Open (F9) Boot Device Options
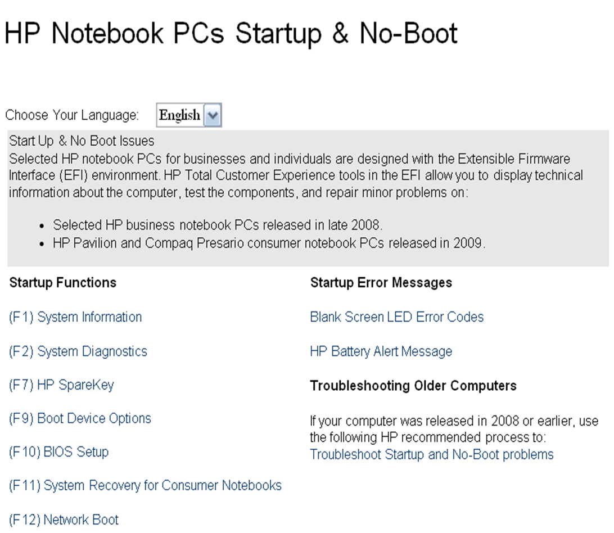Viewport: 614px width, 533px height. coord(79,418)
